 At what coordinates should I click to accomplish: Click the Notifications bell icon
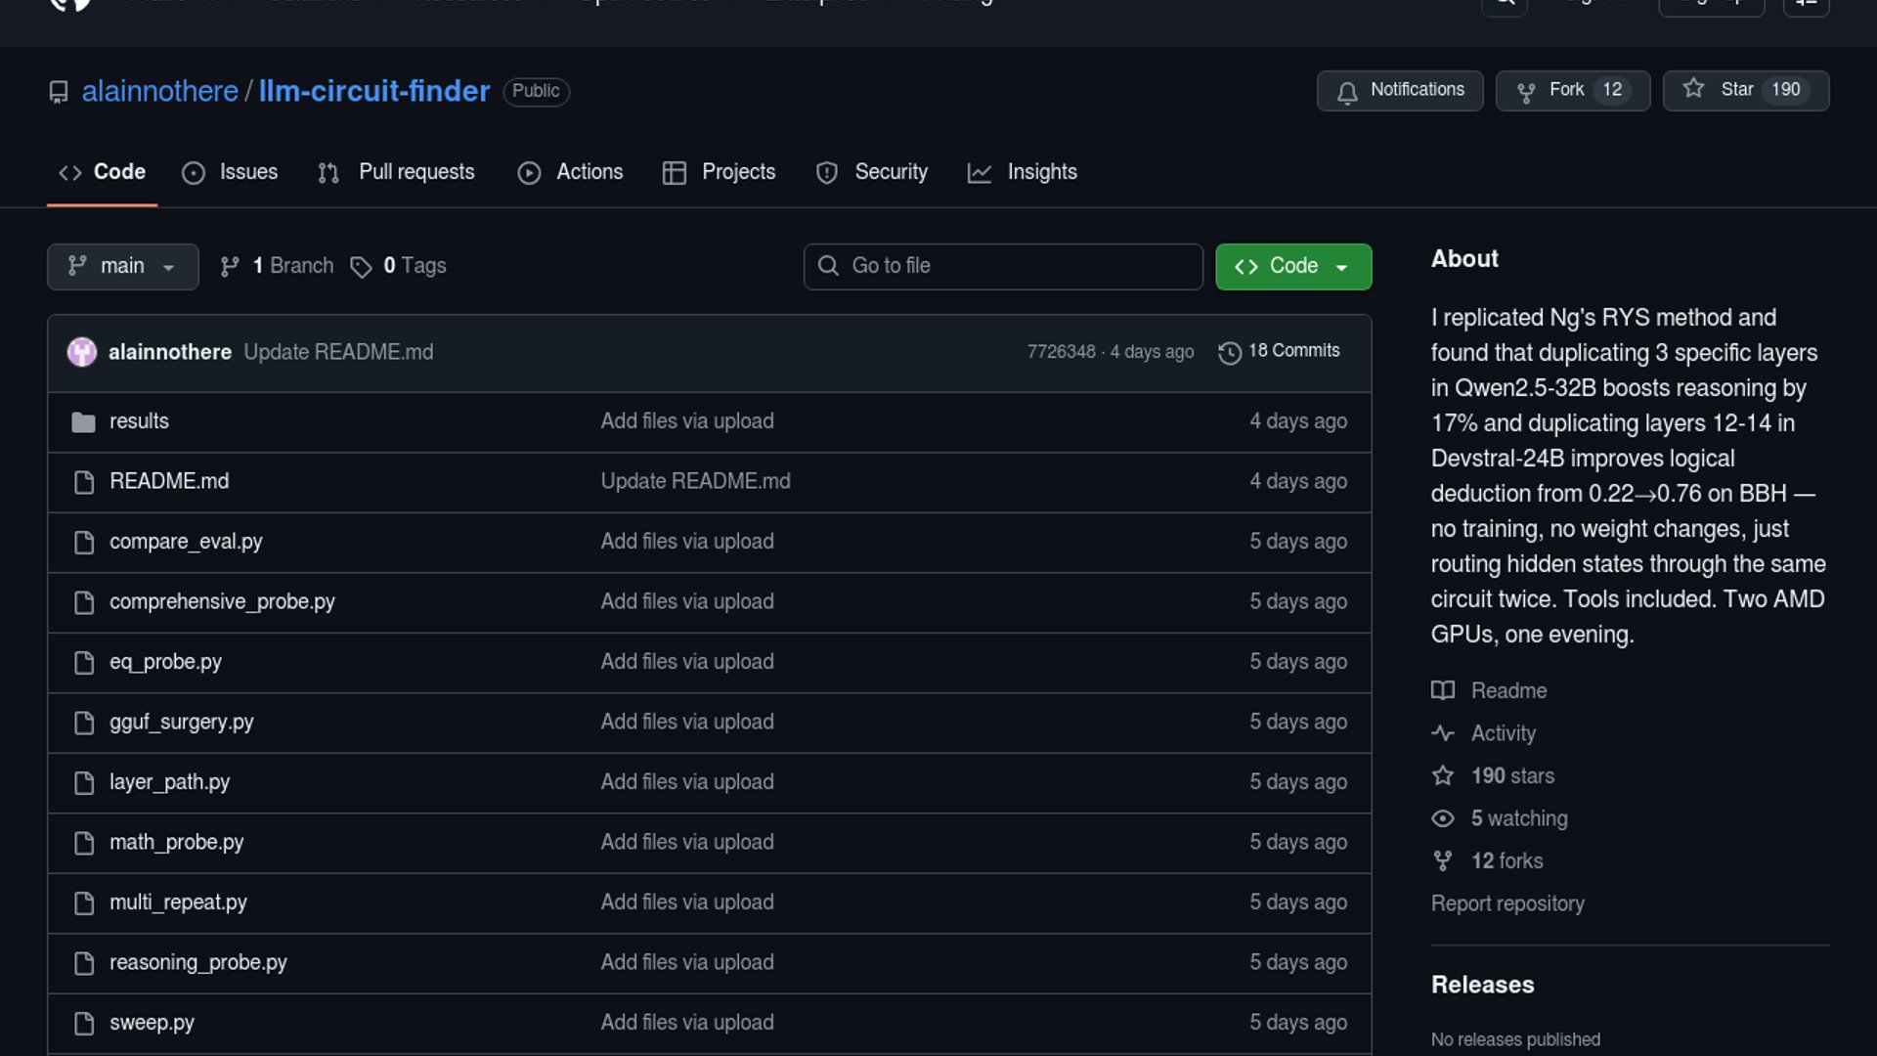(x=1347, y=92)
